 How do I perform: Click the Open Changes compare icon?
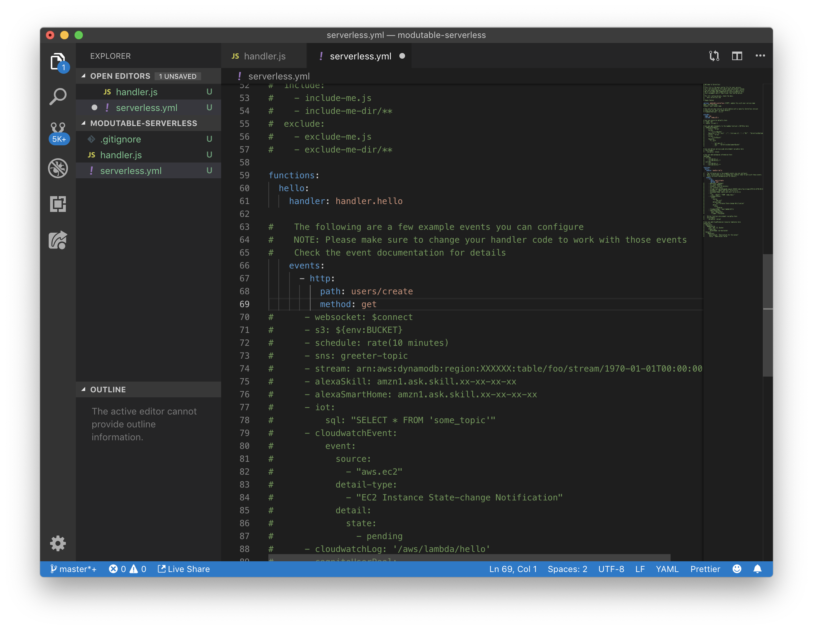click(x=714, y=56)
